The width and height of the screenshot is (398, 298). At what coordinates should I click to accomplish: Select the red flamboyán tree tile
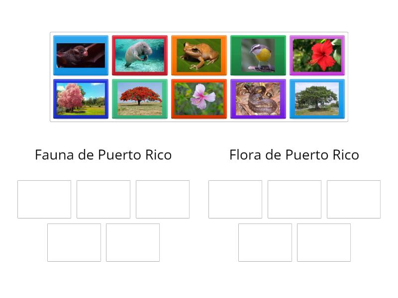click(139, 98)
